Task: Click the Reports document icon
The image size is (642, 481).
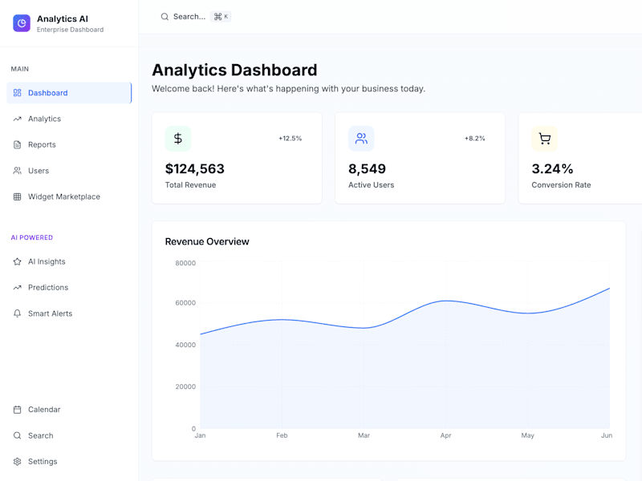Action: click(17, 145)
